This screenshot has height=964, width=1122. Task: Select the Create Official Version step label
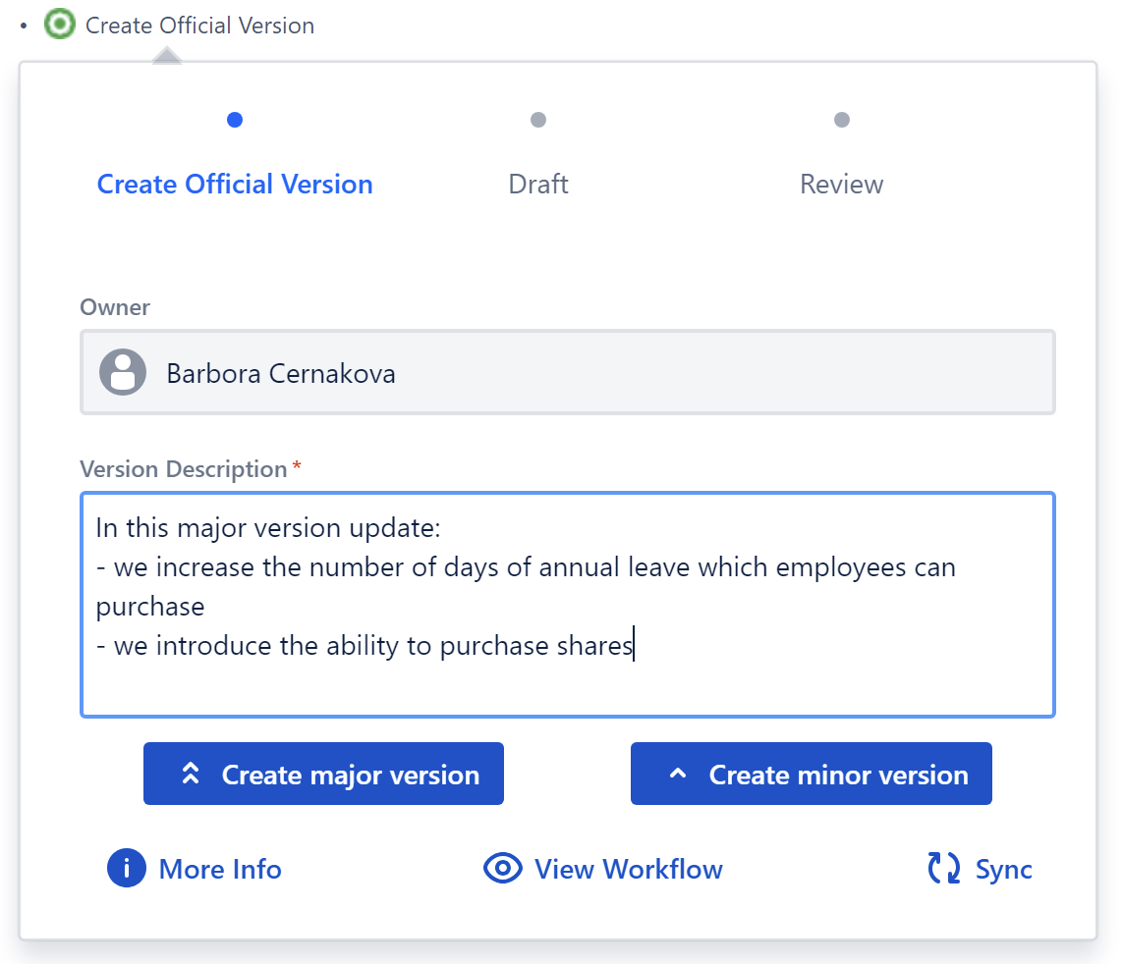235,185
